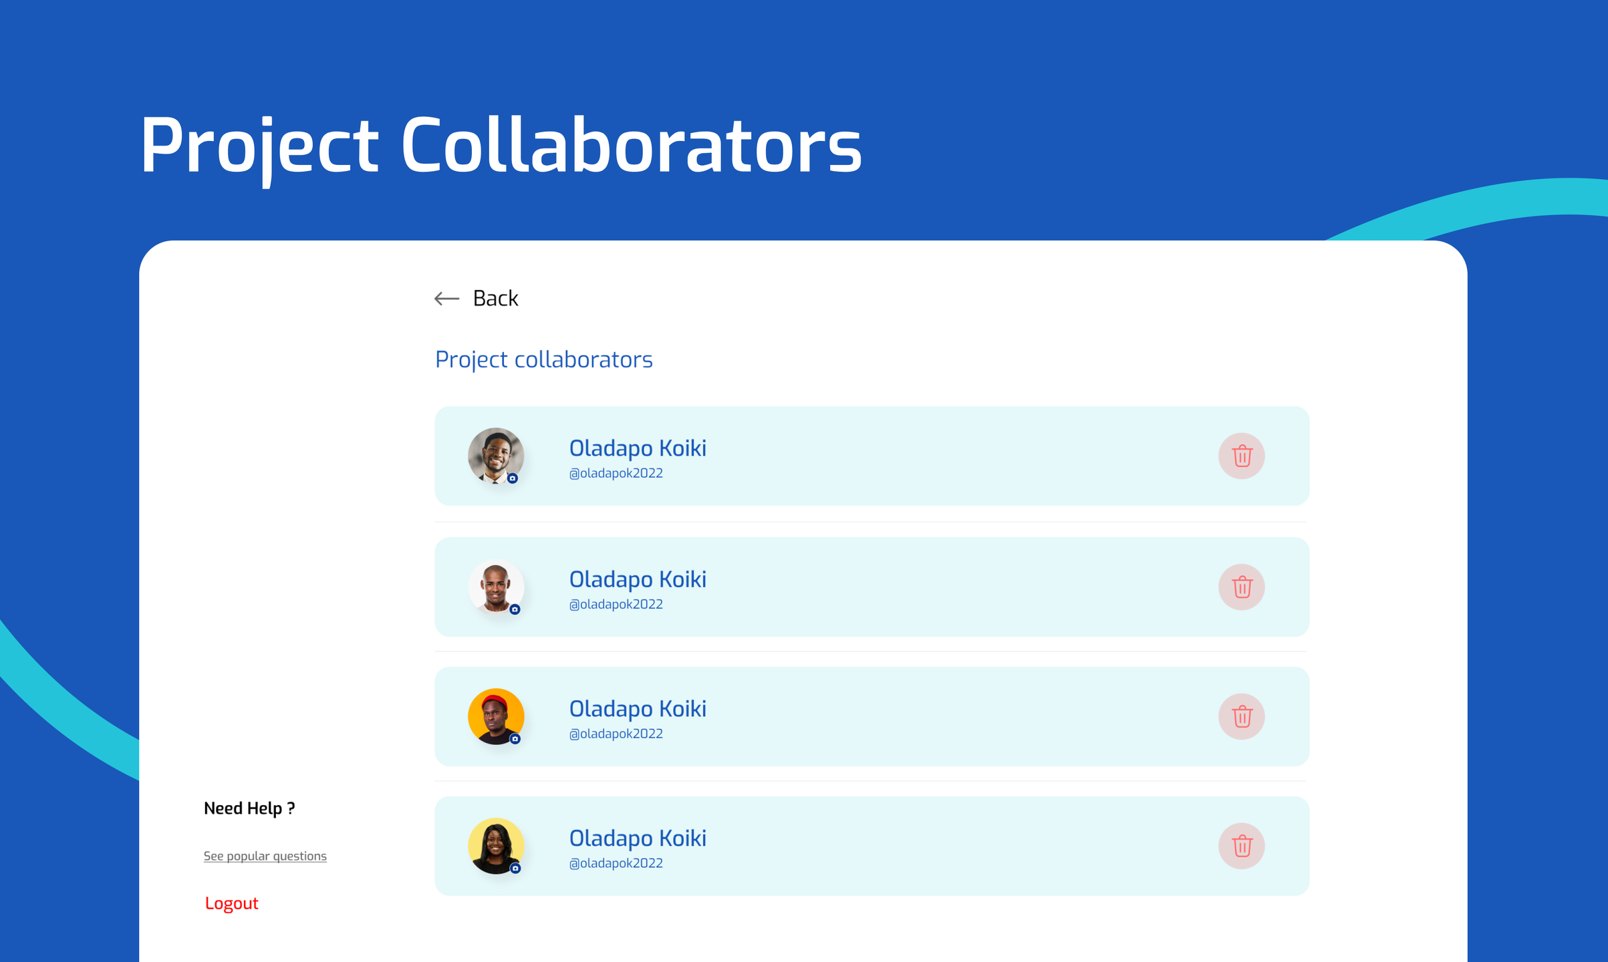
Task: Click the Project collaborators section heading
Action: 543,359
